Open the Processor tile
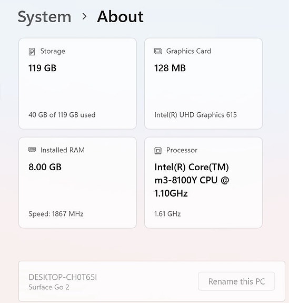Image resolution: width=289 pixels, height=303 pixels. [x=203, y=183]
